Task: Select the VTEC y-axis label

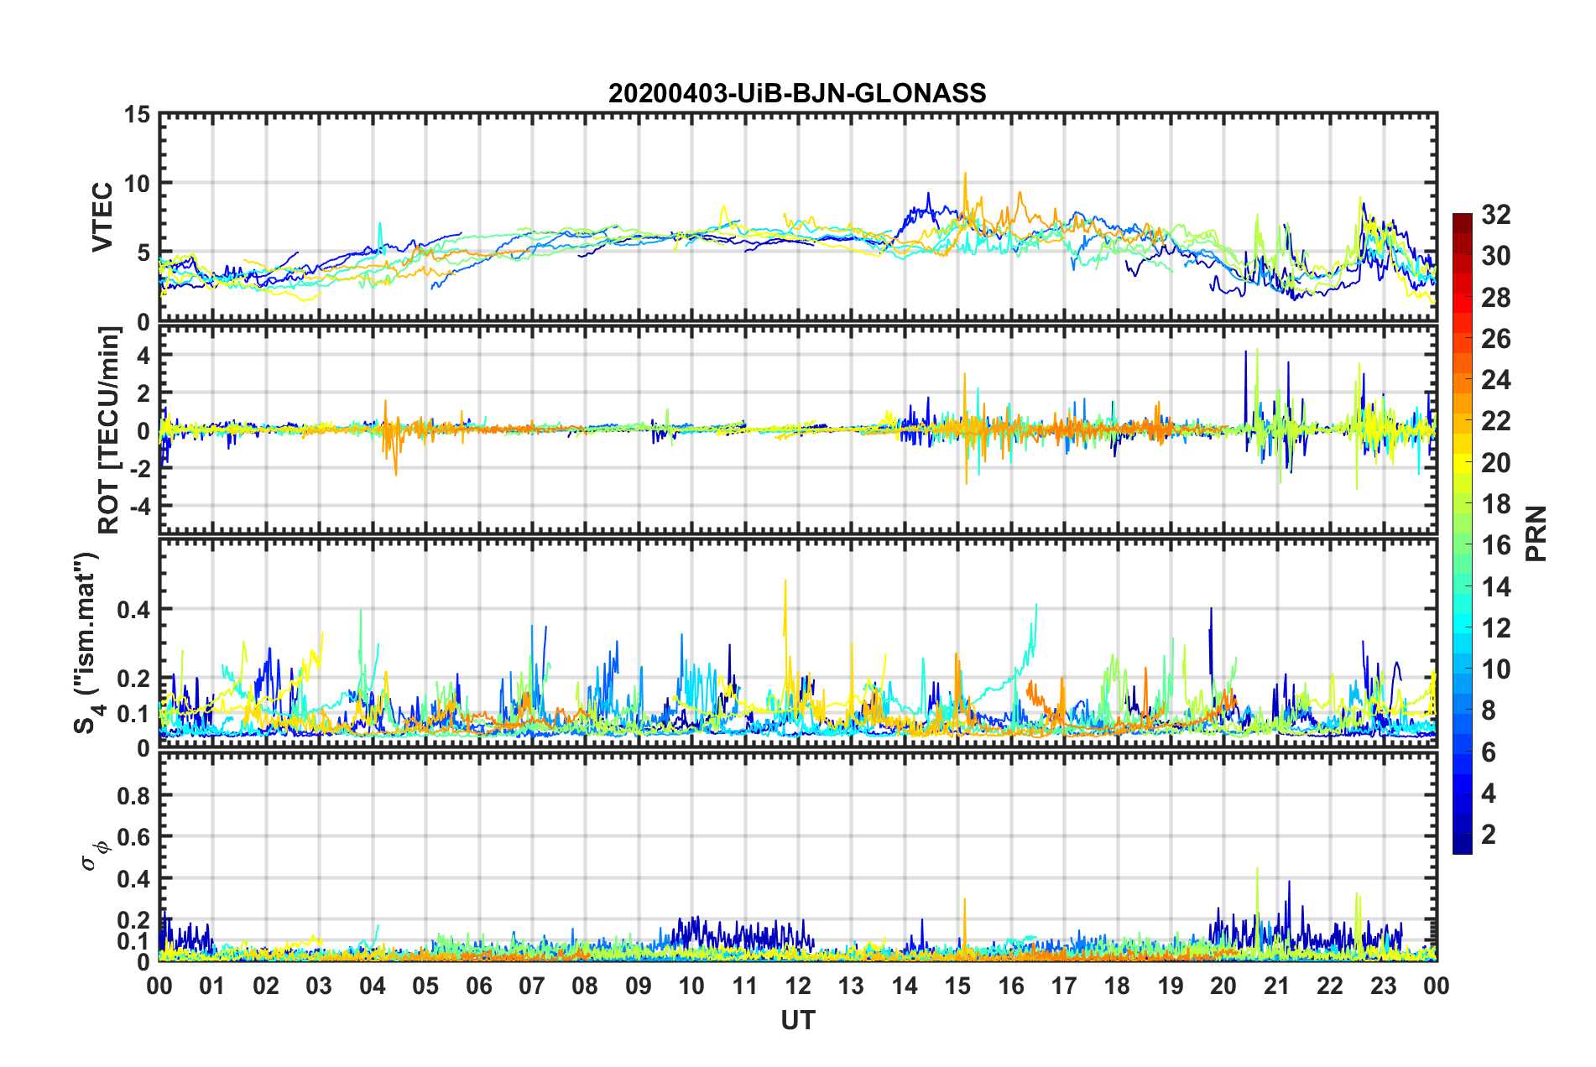Action: point(102,217)
